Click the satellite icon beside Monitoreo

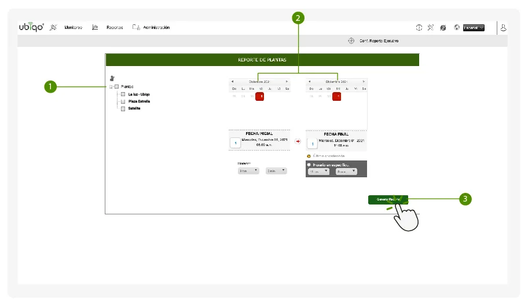tap(53, 27)
